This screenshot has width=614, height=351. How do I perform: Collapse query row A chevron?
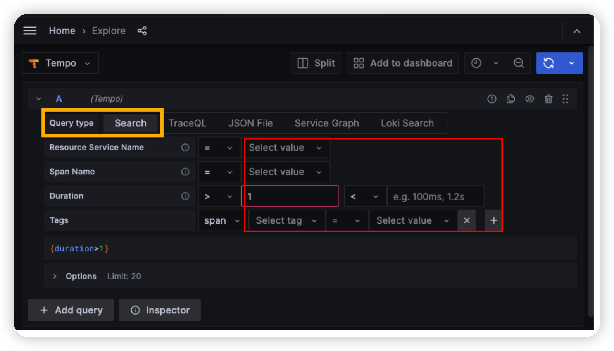[39, 99]
